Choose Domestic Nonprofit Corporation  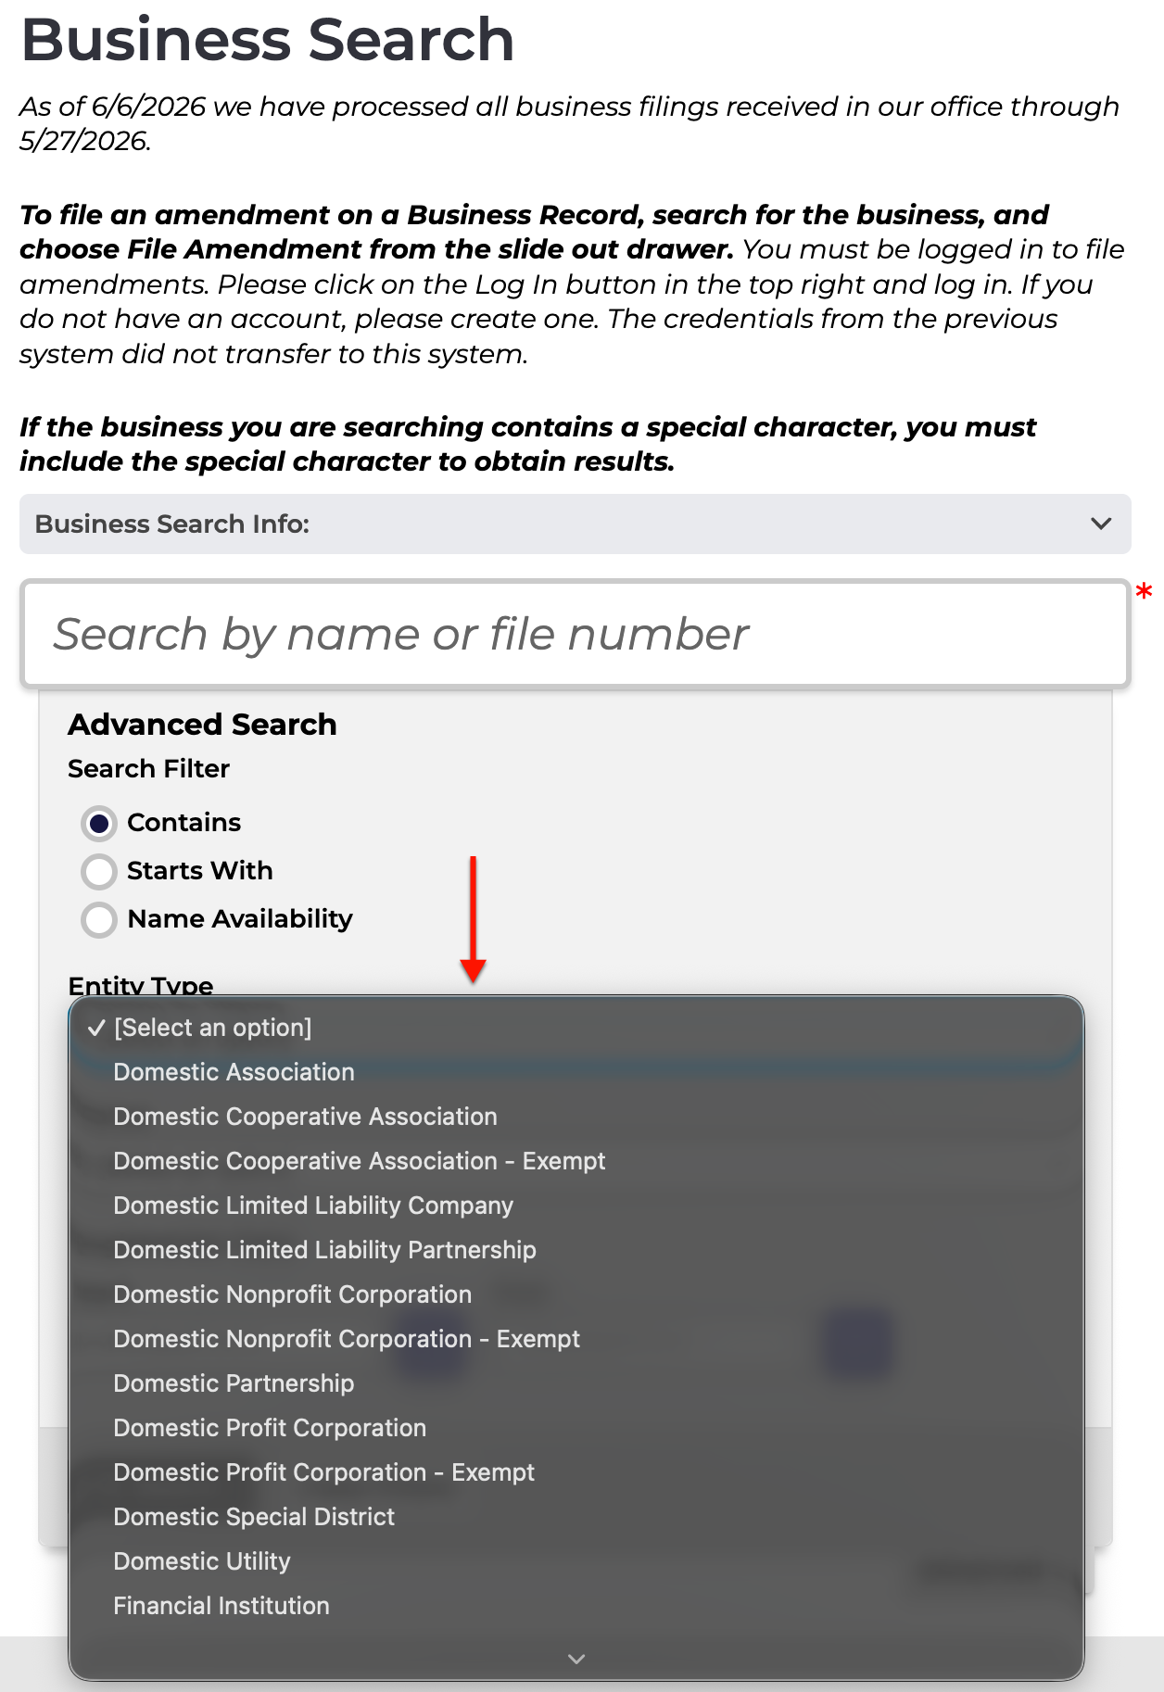pos(576,1294)
